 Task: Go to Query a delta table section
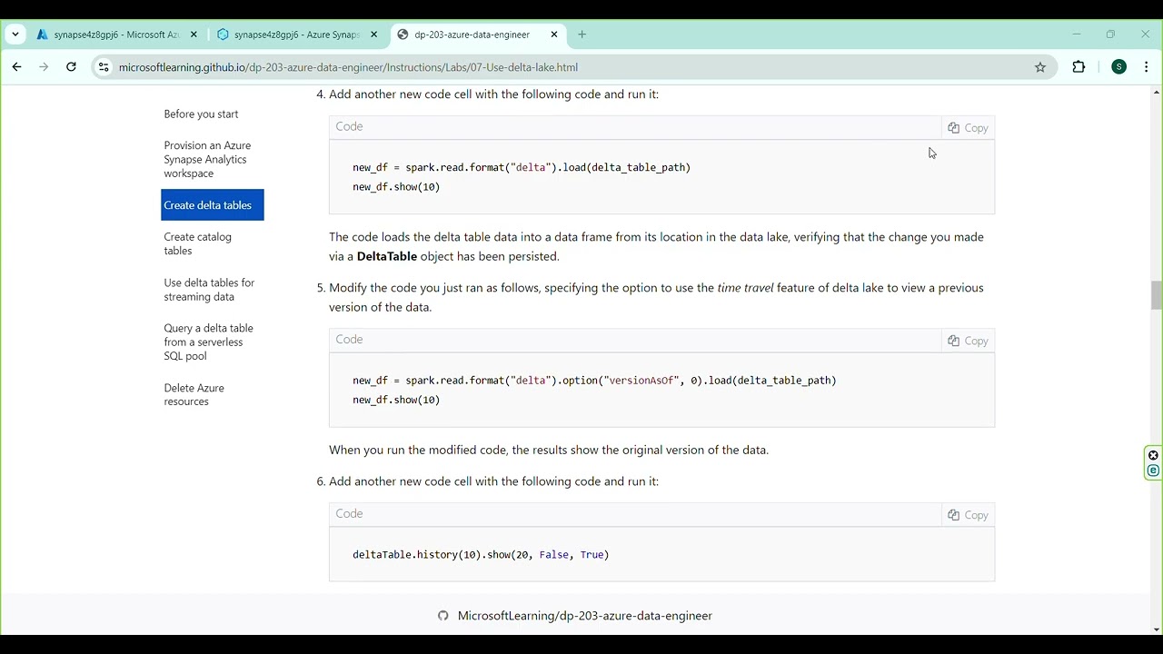pyautogui.click(x=208, y=342)
